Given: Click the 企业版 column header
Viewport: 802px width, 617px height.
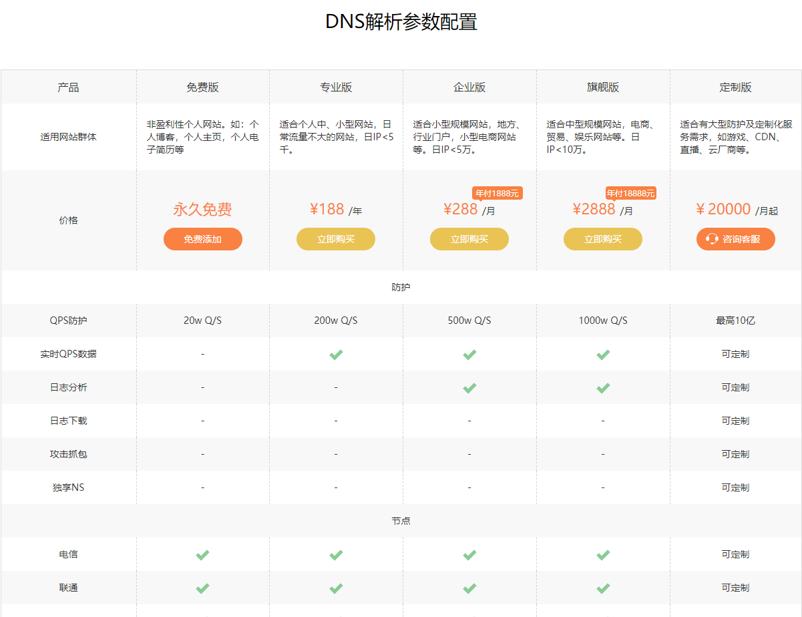Looking at the screenshot, I should coord(469,87).
